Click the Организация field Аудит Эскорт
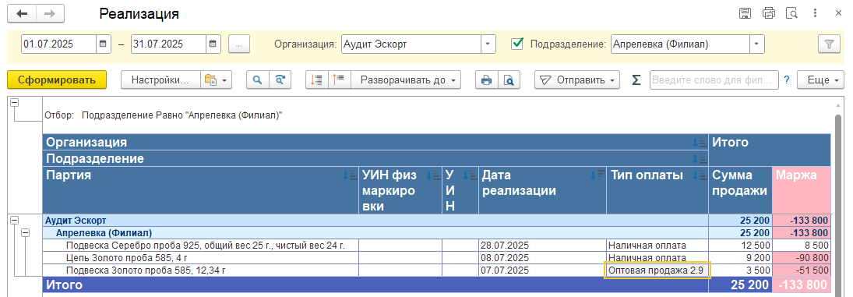Image resolution: width=853 pixels, height=297 pixels. [411, 44]
